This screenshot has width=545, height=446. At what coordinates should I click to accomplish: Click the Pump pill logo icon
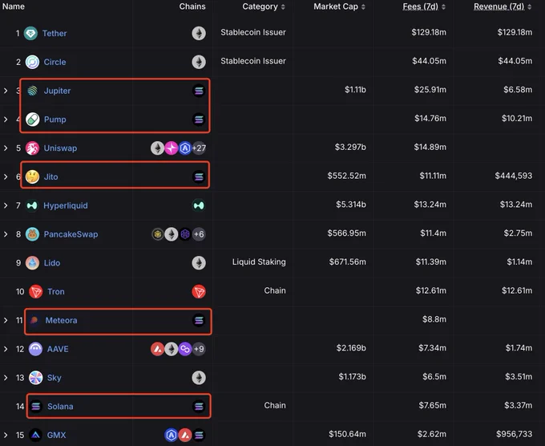click(x=32, y=120)
